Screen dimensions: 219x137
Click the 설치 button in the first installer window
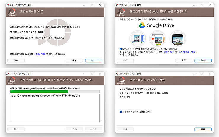(94, 61)
